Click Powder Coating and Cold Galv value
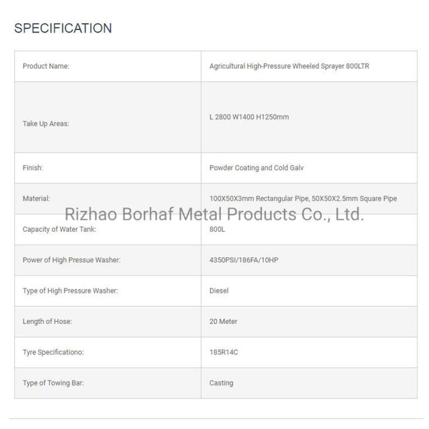The image size is (429, 429). click(256, 168)
